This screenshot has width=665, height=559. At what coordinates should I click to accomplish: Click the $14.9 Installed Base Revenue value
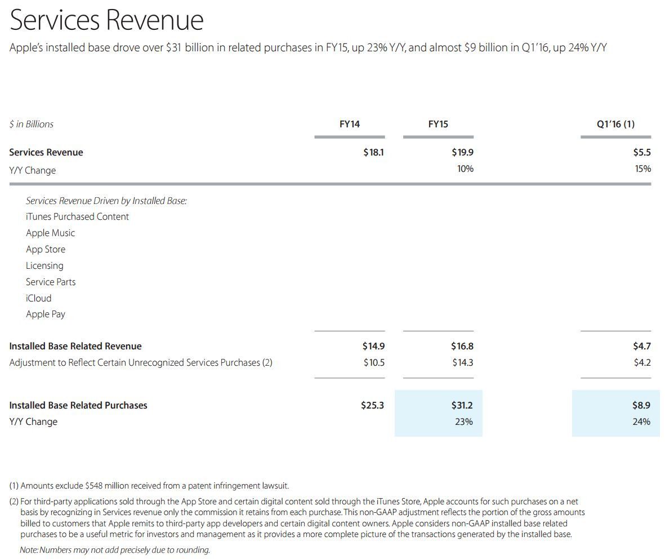tap(374, 347)
